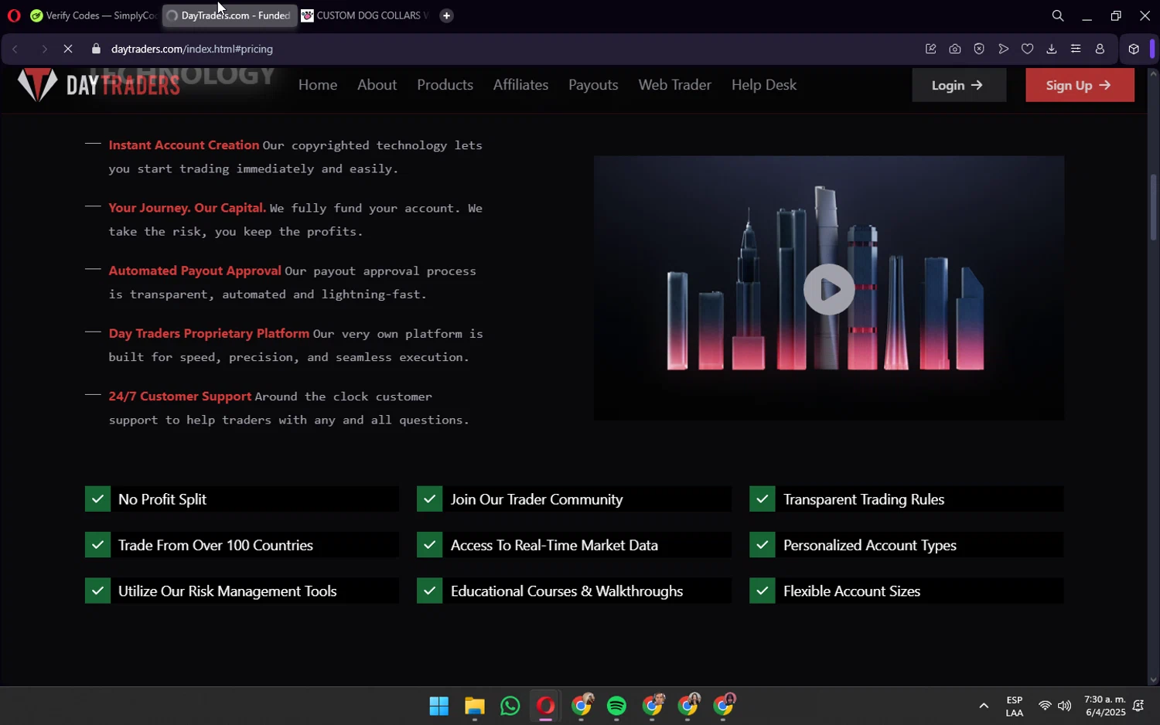The width and height of the screenshot is (1160, 725).
Task: Click the Day Traders Proprietary Platform heading
Action: pyautogui.click(x=209, y=333)
